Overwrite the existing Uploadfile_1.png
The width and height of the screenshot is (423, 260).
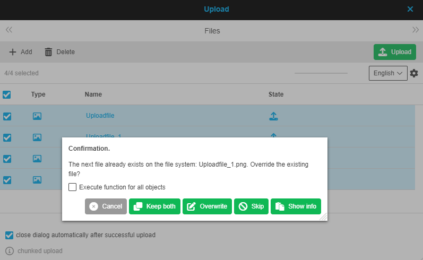[207, 206]
